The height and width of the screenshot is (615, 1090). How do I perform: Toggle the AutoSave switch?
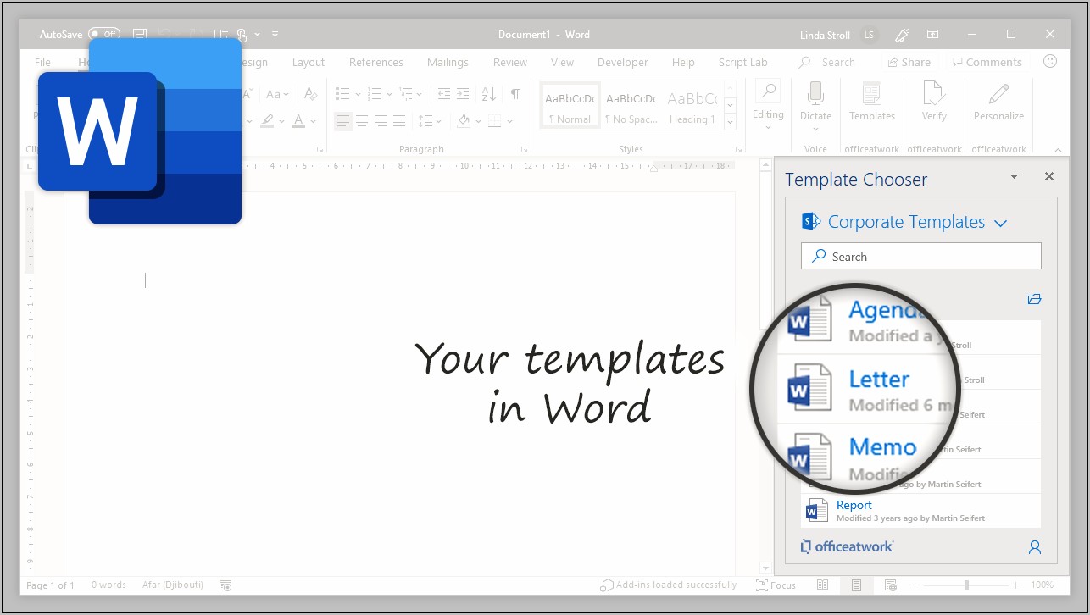pyautogui.click(x=104, y=35)
